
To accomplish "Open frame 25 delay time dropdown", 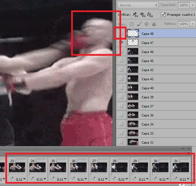I will click(62, 179).
